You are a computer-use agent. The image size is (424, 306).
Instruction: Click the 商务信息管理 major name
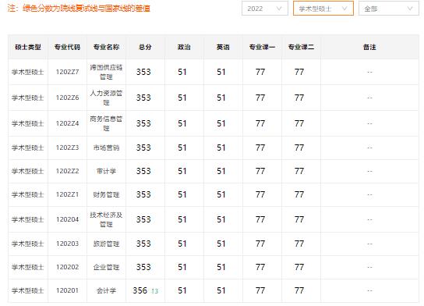tap(106, 123)
